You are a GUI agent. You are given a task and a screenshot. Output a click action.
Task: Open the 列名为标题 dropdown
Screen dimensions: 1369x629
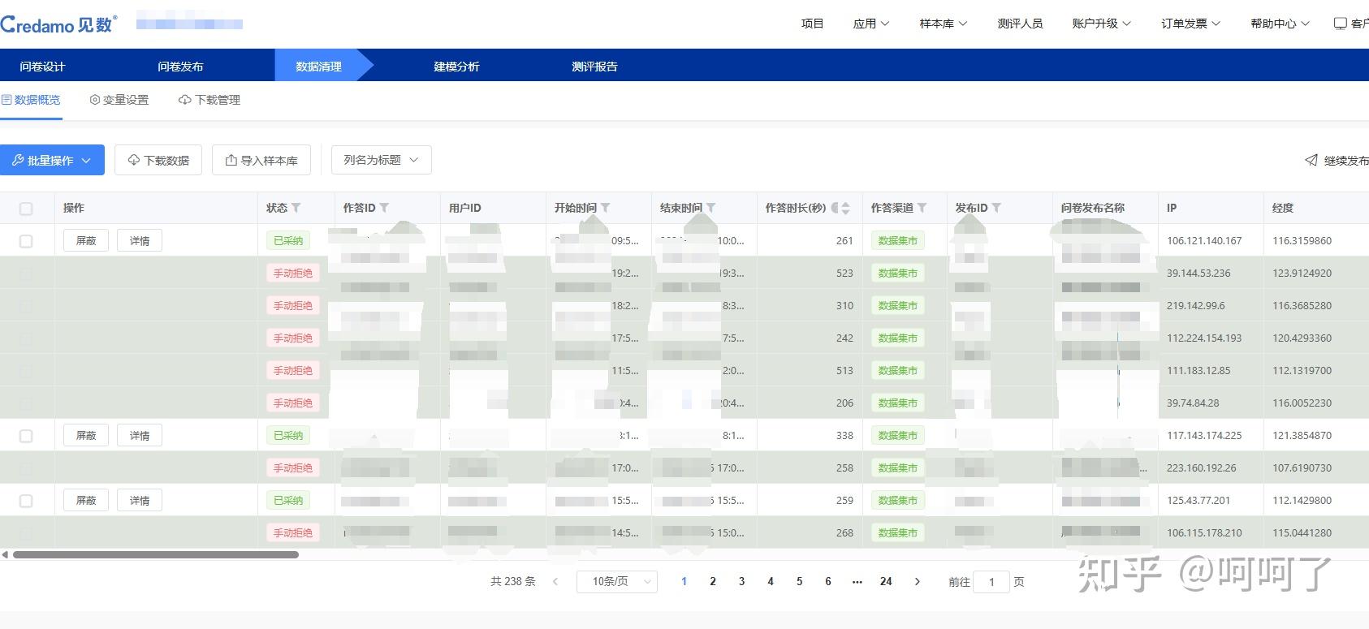[x=381, y=160]
